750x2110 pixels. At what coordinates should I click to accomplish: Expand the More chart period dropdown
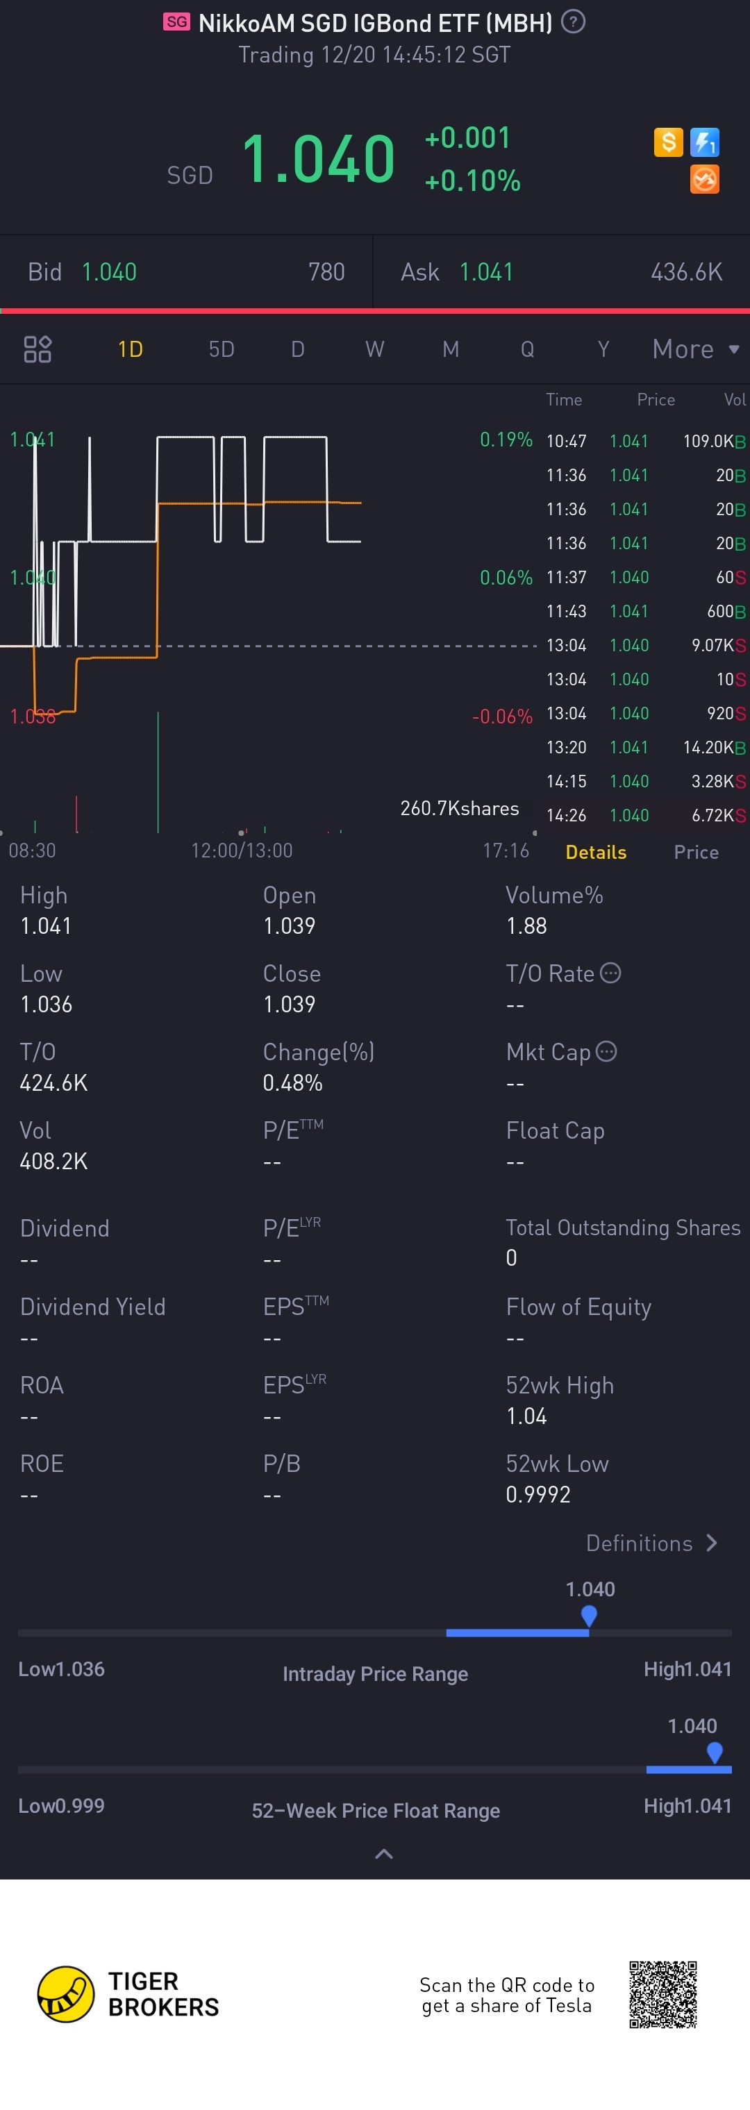click(696, 349)
